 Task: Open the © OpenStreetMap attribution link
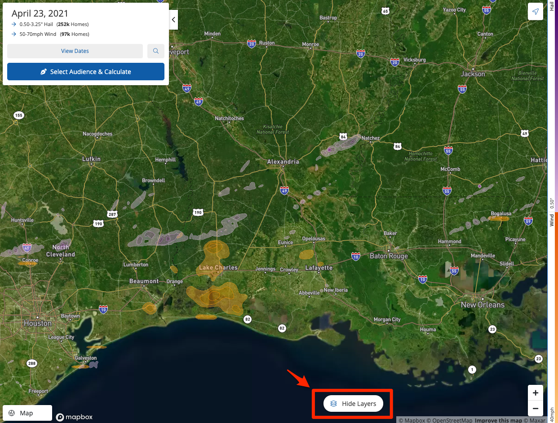coord(450,420)
